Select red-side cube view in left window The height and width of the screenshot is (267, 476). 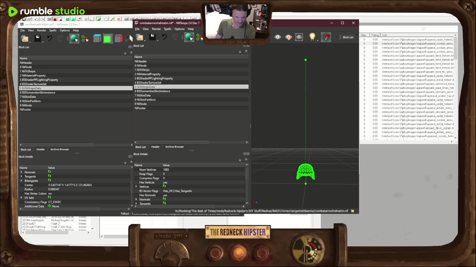tap(119, 38)
